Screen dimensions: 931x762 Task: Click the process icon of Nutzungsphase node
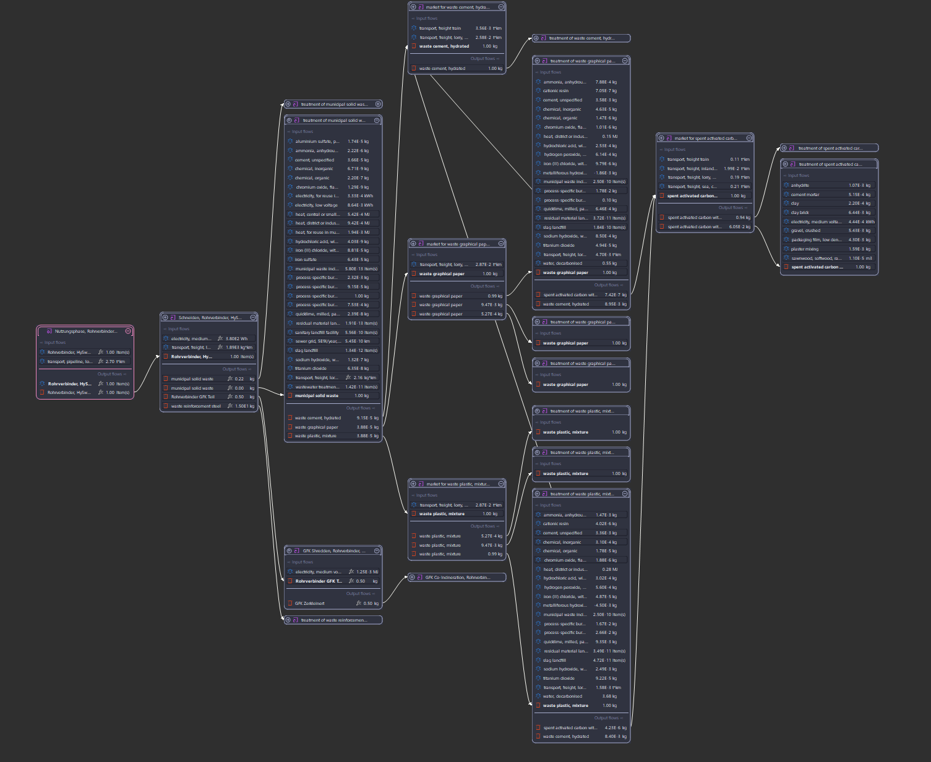click(x=49, y=332)
